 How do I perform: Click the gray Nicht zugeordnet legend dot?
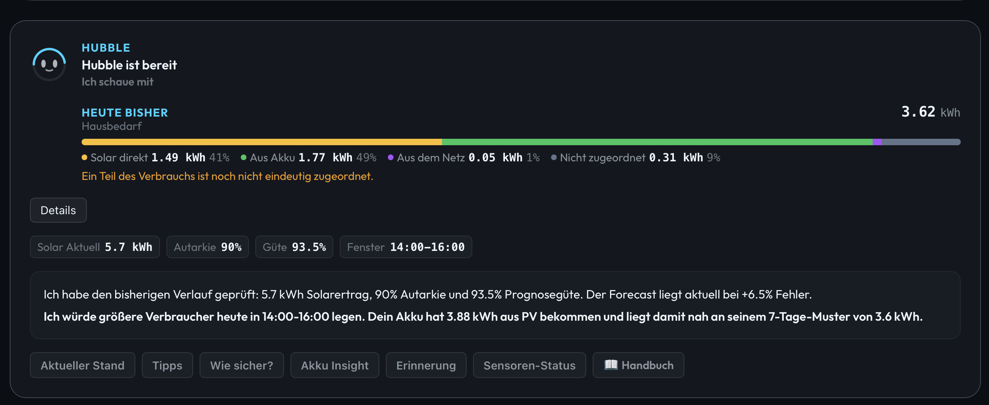[554, 158]
